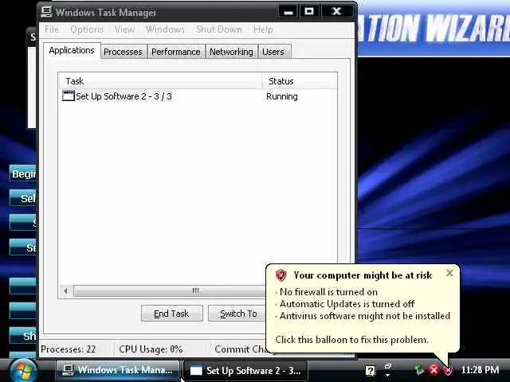Switch to the Performance tab
This screenshot has width=510, height=382.
click(176, 52)
